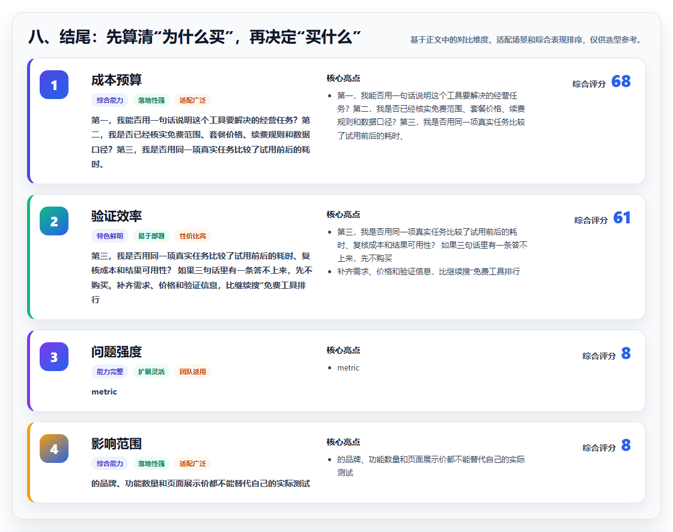This screenshot has height=532, width=673.
Task: Click the 成本预算 description paragraph
Action: click(201, 142)
